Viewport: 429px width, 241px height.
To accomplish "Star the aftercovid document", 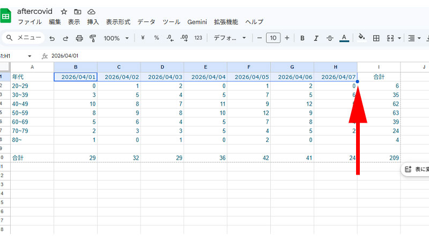I will click(64, 12).
